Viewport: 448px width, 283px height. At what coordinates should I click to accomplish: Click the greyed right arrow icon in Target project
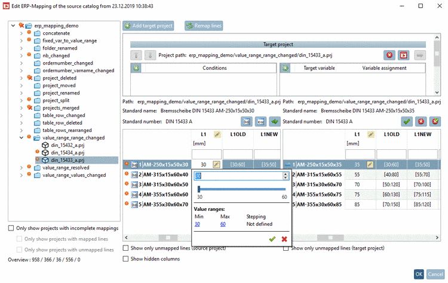(420, 55)
